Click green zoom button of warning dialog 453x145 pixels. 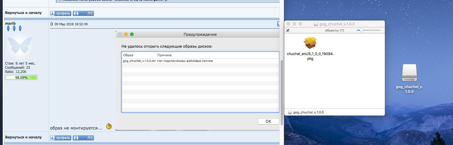tap(132, 34)
